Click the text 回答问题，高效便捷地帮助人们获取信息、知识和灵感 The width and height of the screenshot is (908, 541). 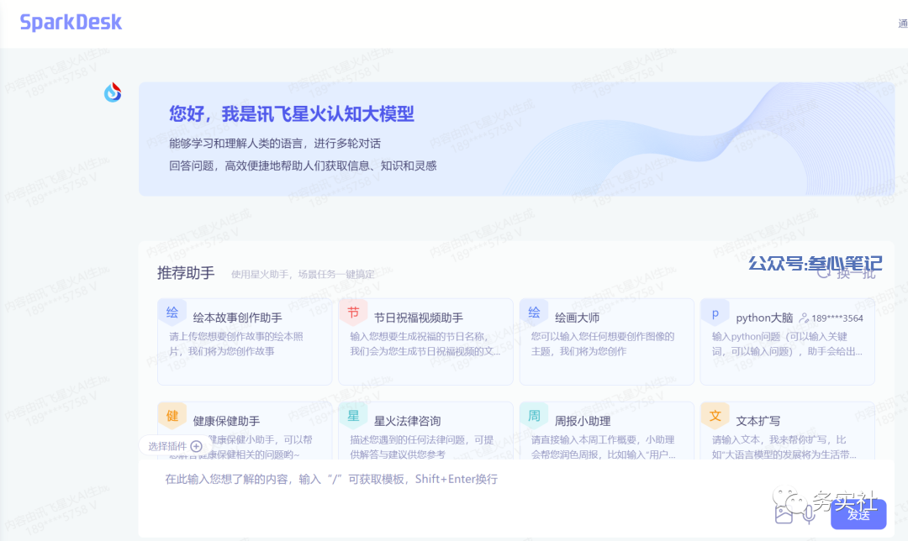coord(303,166)
